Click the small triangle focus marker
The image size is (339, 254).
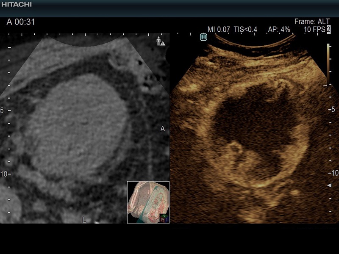330,186
